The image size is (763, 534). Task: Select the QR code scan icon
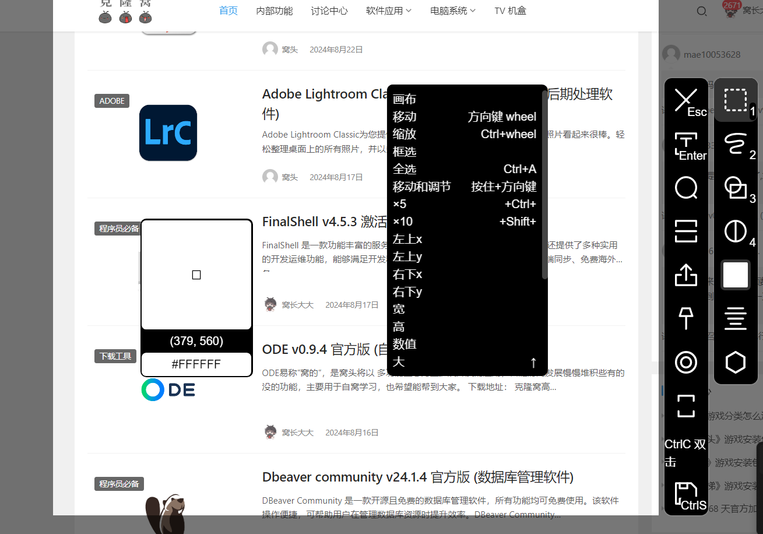[x=686, y=231]
